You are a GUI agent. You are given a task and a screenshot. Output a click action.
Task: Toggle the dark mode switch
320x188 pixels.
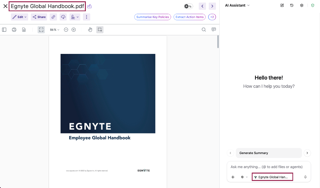pyautogui.click(x=188, y=6)
